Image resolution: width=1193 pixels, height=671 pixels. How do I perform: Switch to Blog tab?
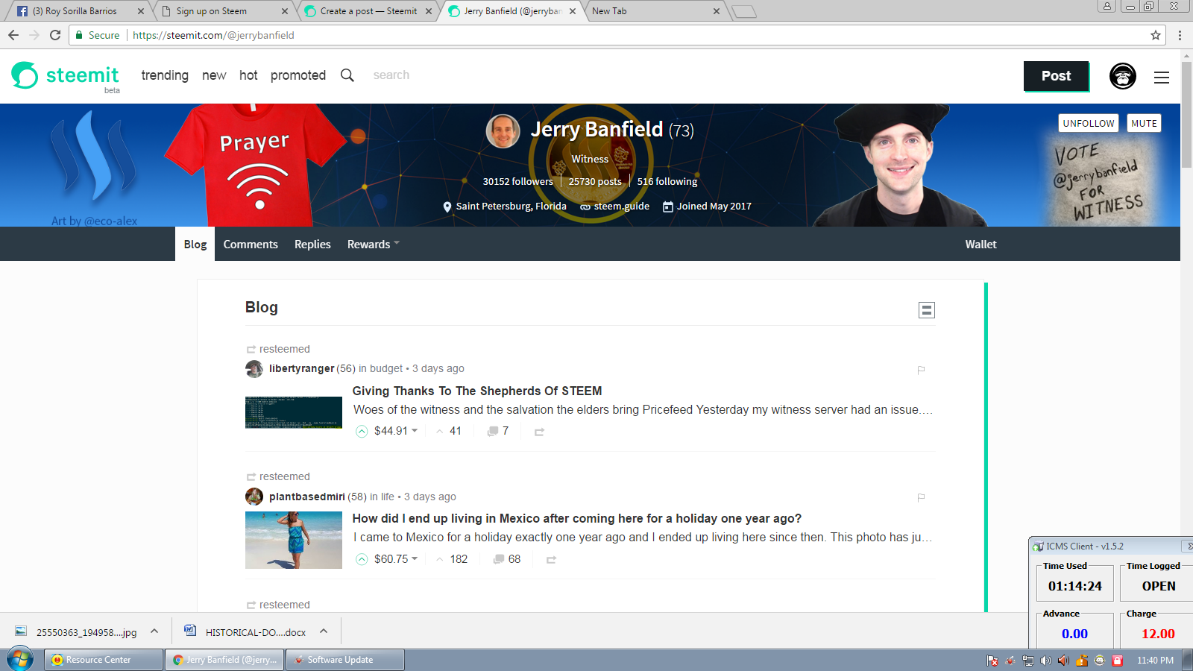click(195, 245)
